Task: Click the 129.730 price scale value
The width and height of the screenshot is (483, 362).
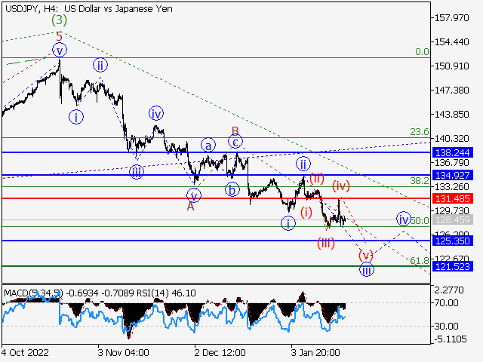Action: tap(451, 211)
